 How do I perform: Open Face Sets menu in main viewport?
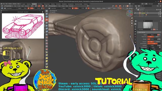(x=71, y=6)
